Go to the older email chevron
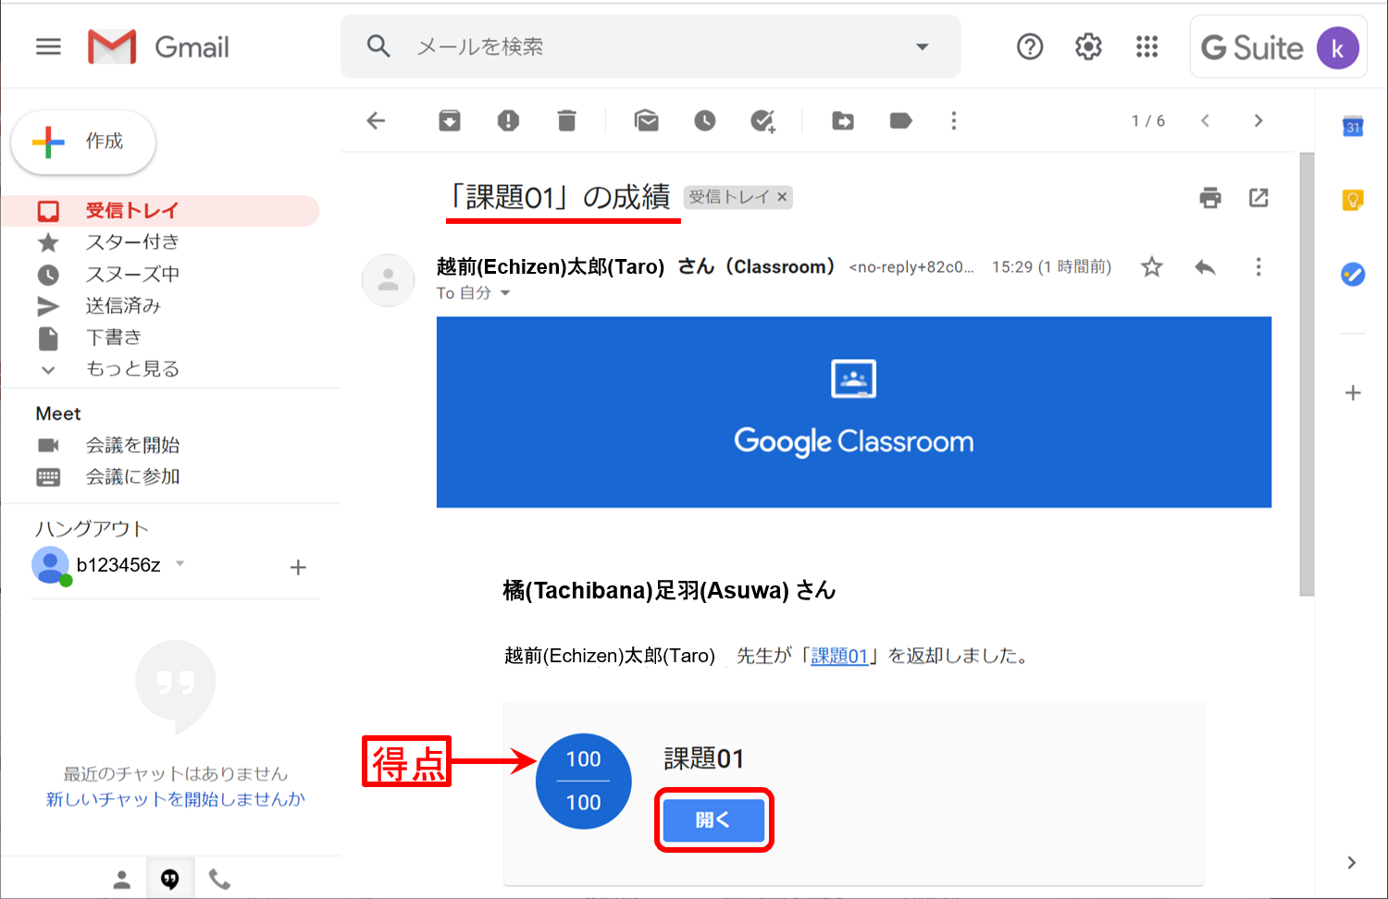The height and width of the screenshot is (899, 1388). (1258, 120)
